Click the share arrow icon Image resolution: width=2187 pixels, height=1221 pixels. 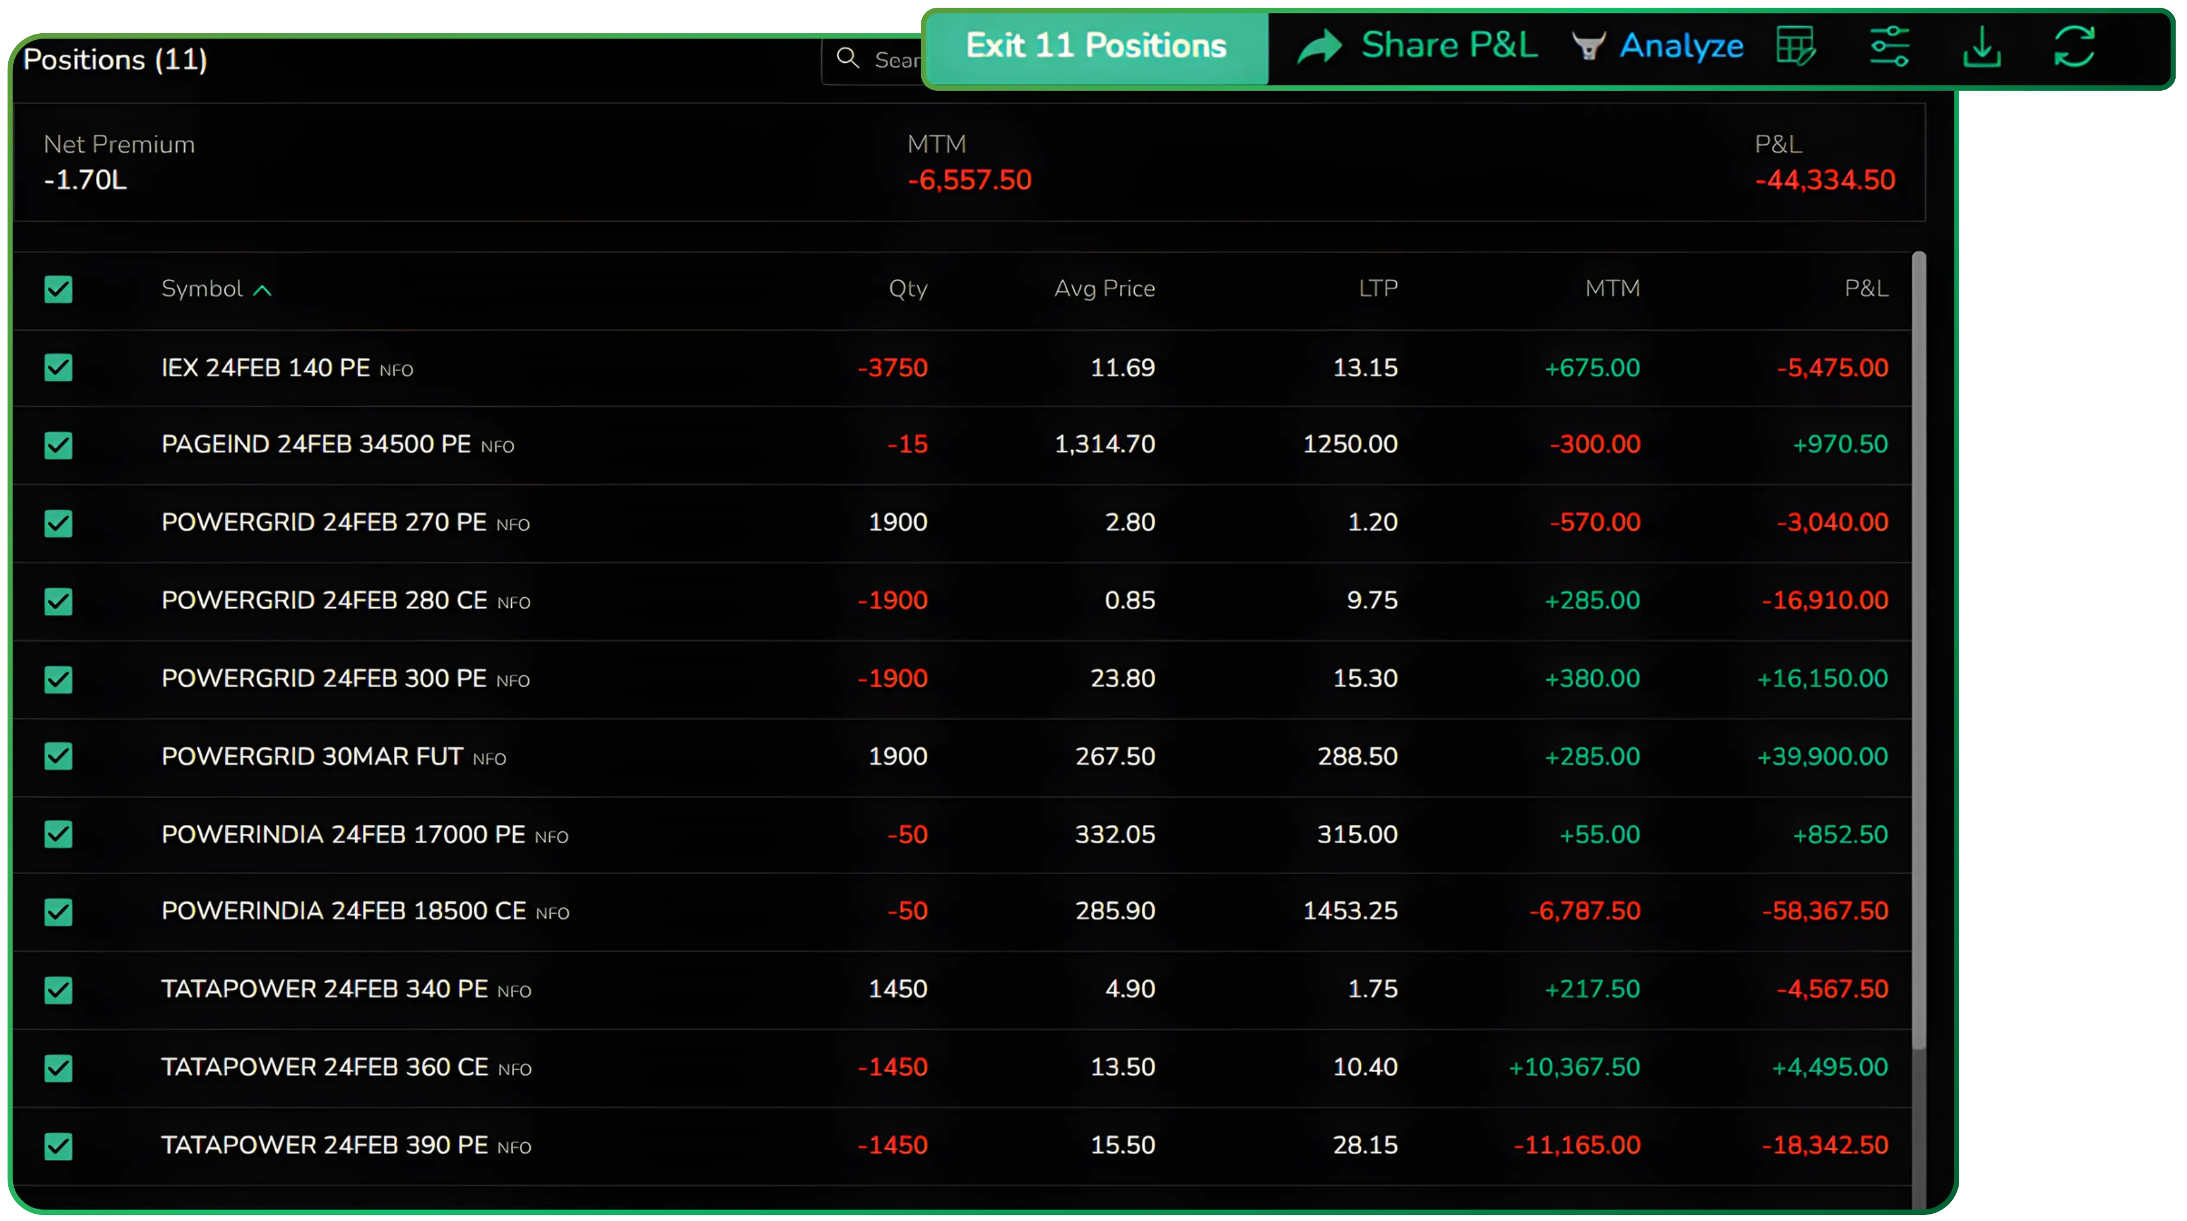[x=1320, y=46]
